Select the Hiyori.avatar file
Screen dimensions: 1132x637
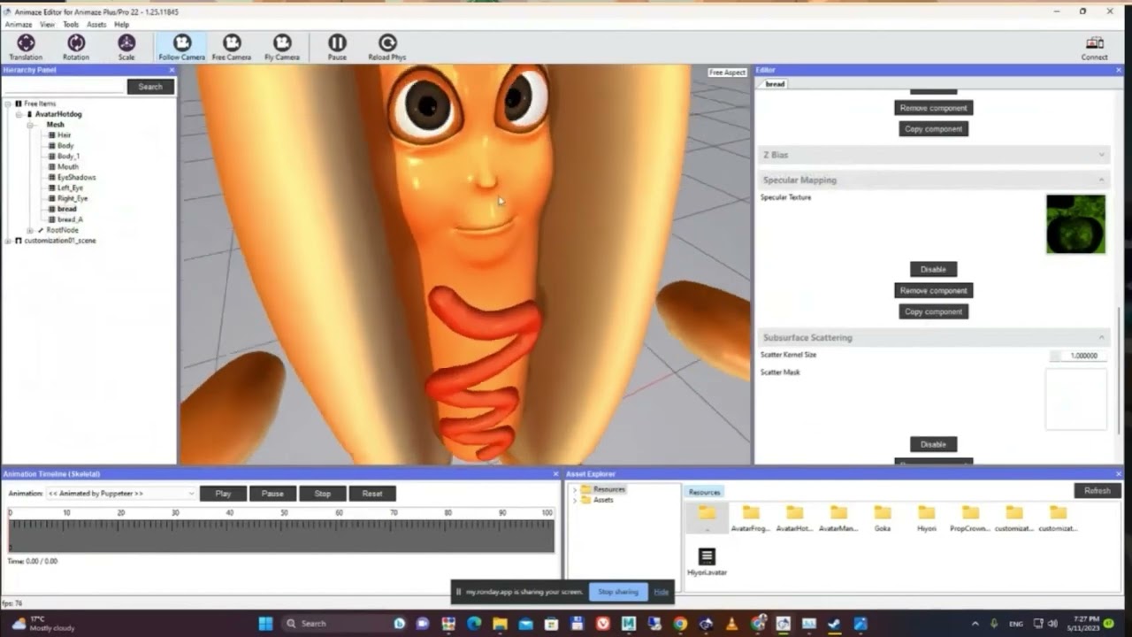pos(707,562)
